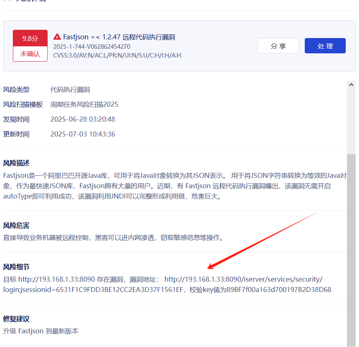
Task: Select the template name 周期任务风险扫描2025
Action: (x=84, y=104)
